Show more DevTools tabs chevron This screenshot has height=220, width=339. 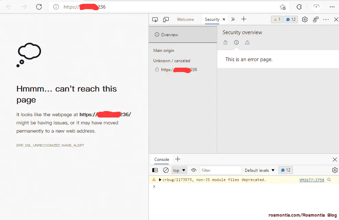pyautogui.click(x=233, y=19)
